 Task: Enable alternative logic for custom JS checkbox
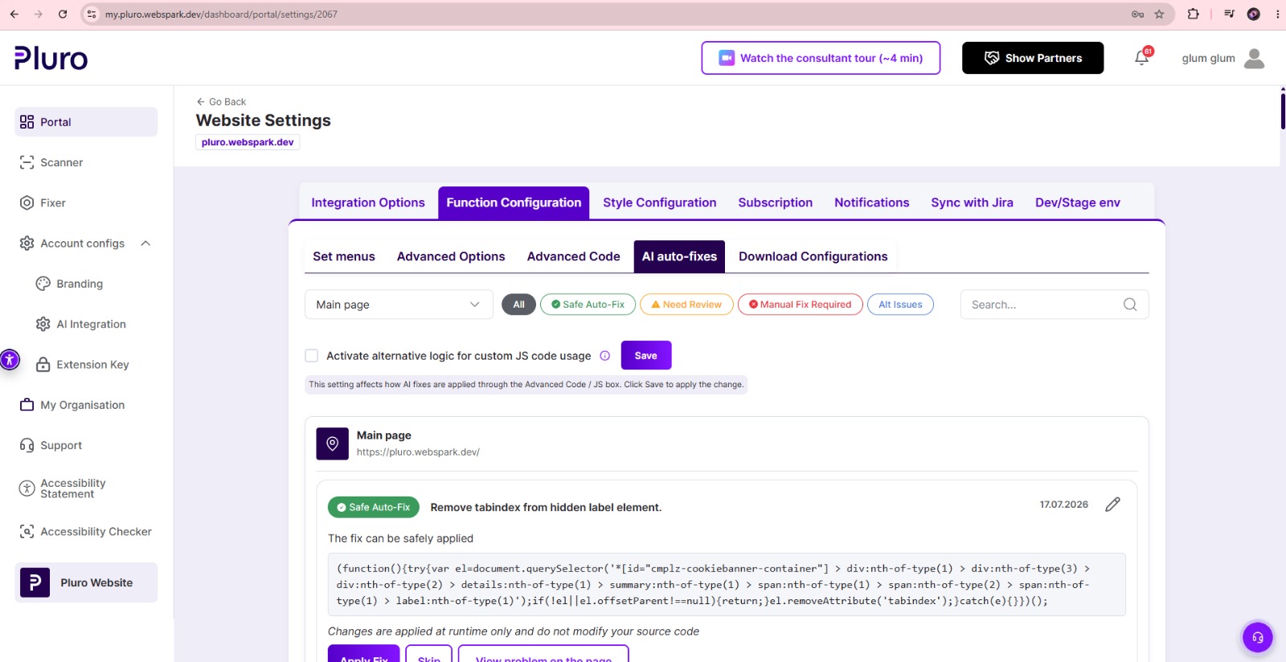(312, 356)
